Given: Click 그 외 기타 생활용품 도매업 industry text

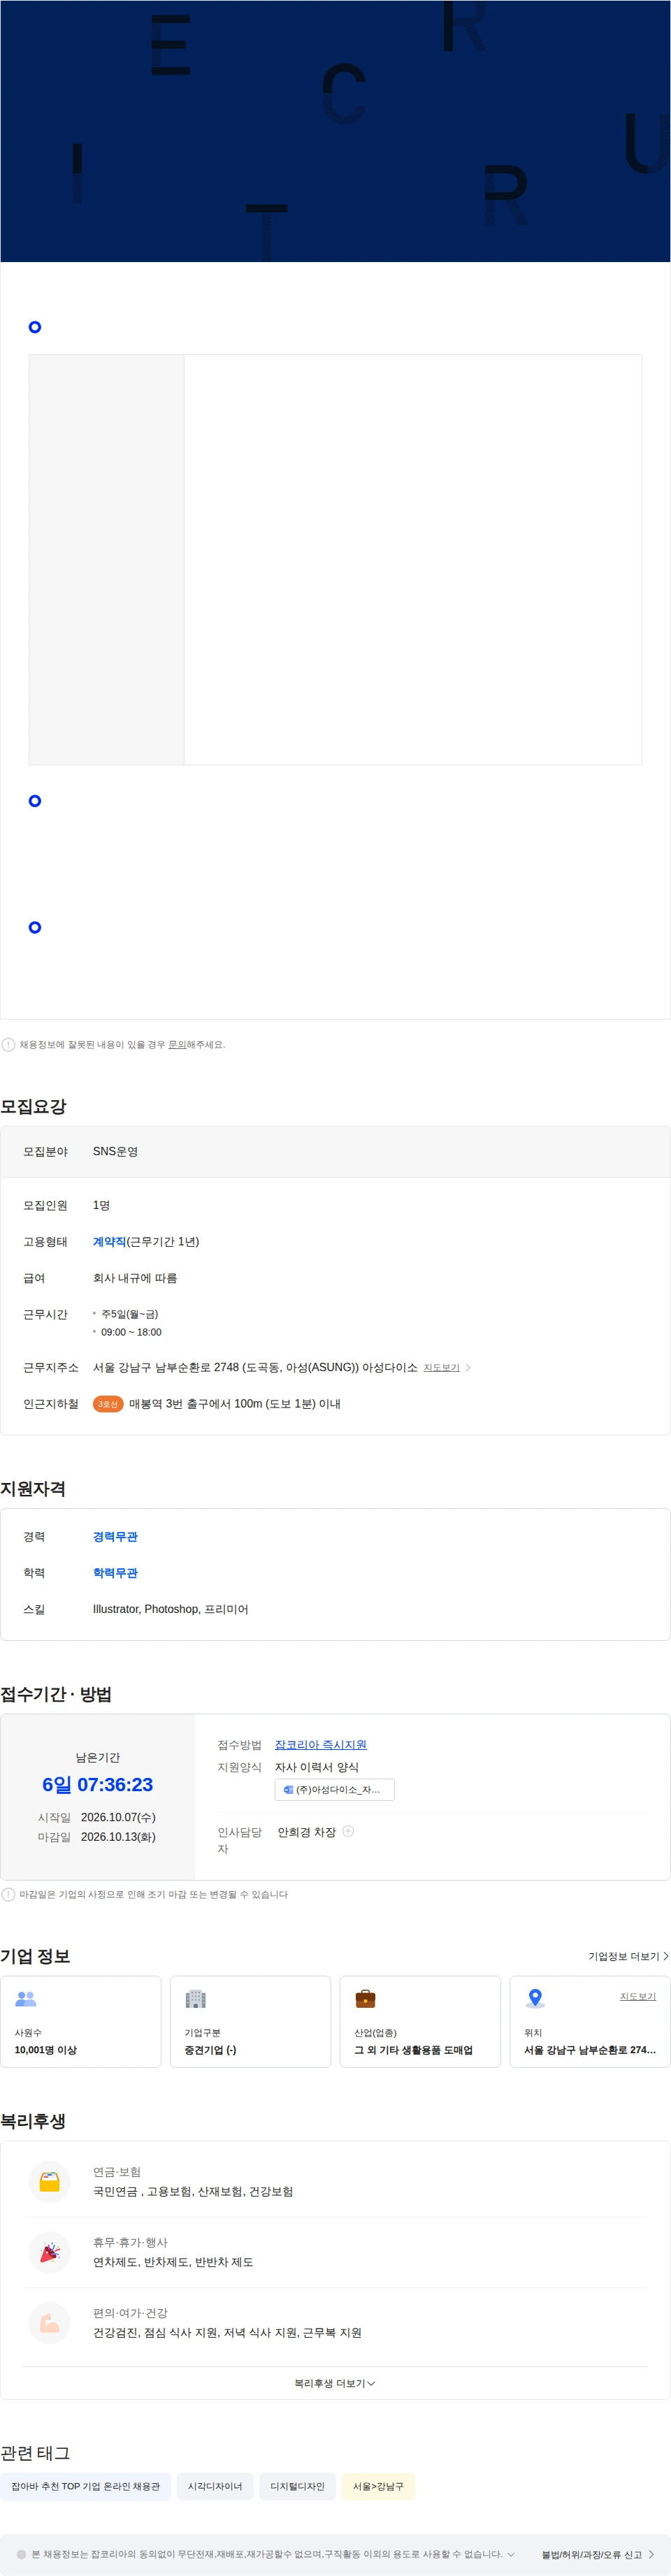Looking at the screenshot, I should pyautogui.click(x=413, y=2049).
